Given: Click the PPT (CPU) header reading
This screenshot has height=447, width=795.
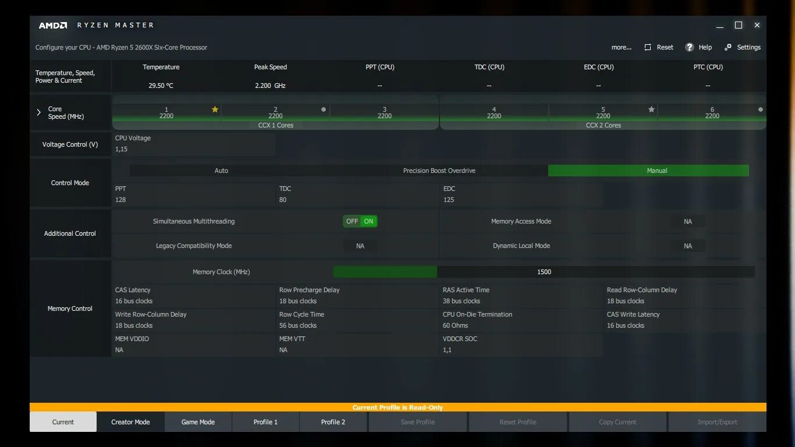Looking at the screenshot, I should tap(380, 67).
